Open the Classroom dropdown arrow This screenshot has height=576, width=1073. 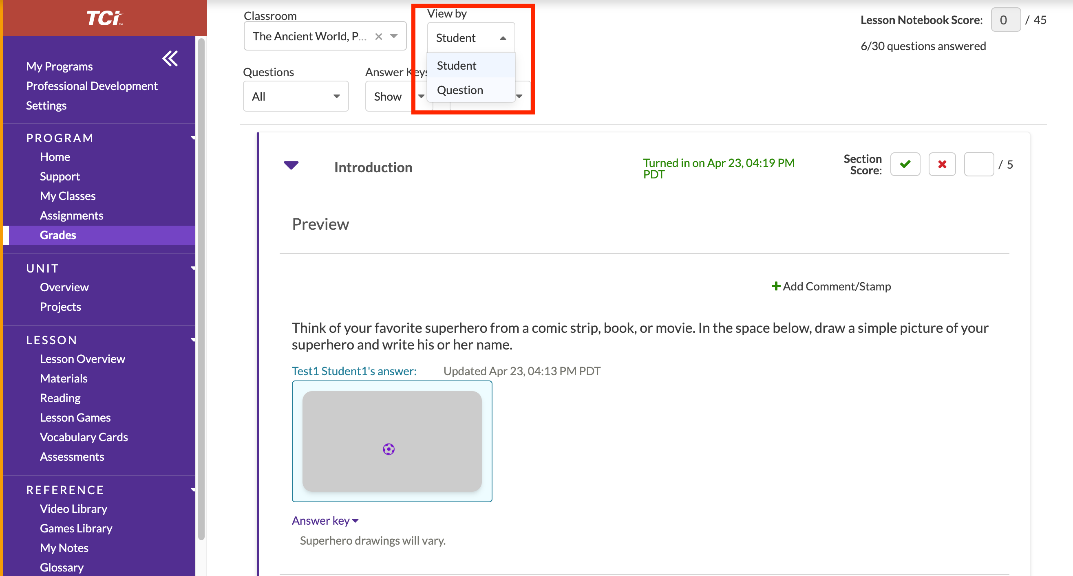click(394, 37)
